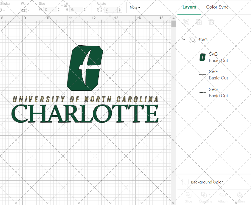Open the More dropdown menu
Screen dimensions: 251x205
point(135,8)
